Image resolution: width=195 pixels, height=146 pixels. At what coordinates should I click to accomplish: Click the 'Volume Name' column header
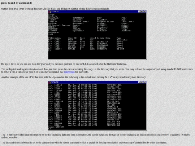pyautogui.click(x=104, y=38)
